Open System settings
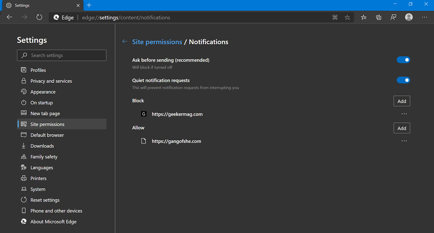Screen dimensions: 434x233 point(62,189)
